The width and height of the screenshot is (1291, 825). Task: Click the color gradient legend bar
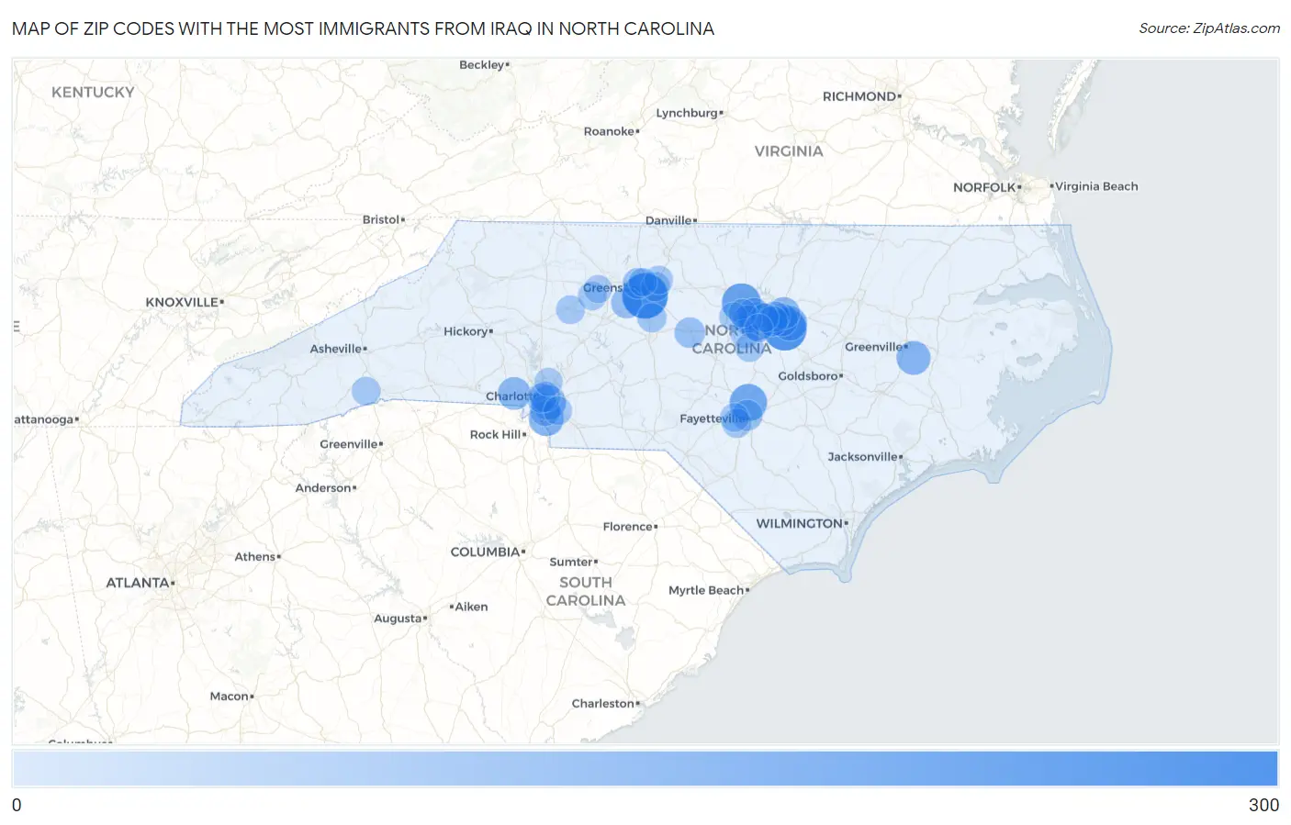pos(645,769)
